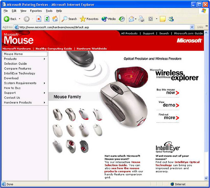
Task: Click View demo link
Action: tap(169, 104)
